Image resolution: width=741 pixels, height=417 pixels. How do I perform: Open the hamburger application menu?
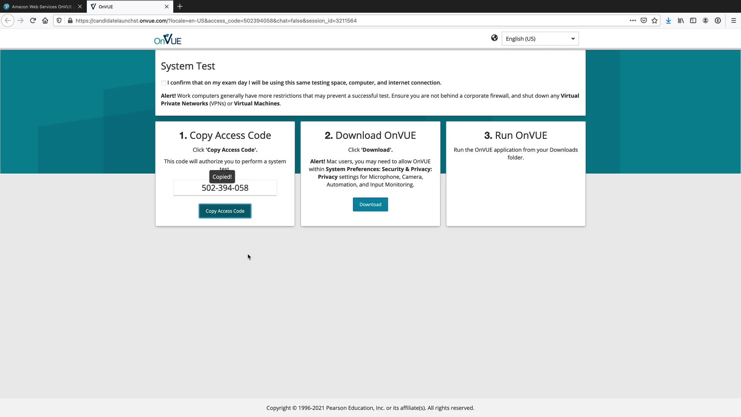734,20
